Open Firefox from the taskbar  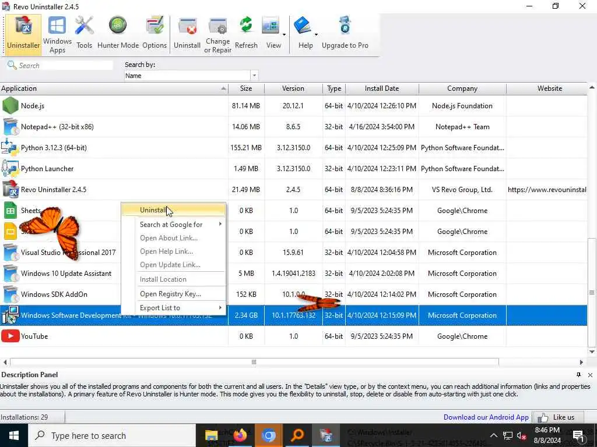point(240,435)
